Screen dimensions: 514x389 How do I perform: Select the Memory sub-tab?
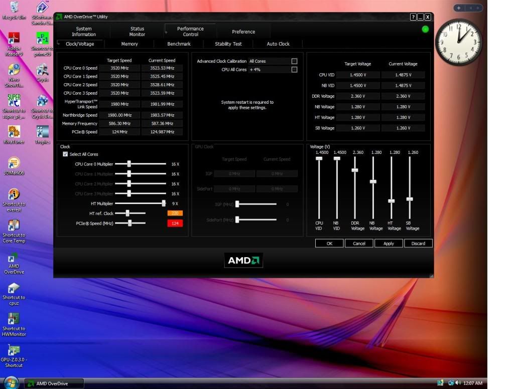point(130,44)
